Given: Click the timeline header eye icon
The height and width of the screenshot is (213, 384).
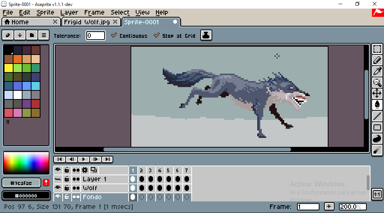Looking at the screenshot, I should pos(58,170).
